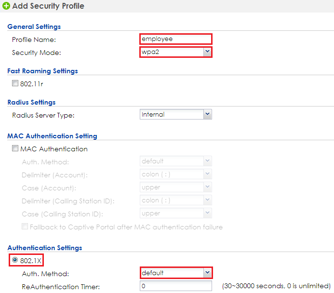
Task: Open the Delimiter (Calling Station ID) dropdown
Action: (176, 200)
